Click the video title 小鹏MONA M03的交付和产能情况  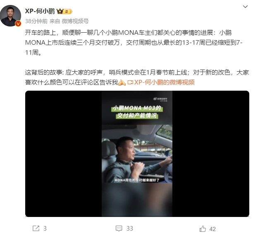tap(137, 112)
